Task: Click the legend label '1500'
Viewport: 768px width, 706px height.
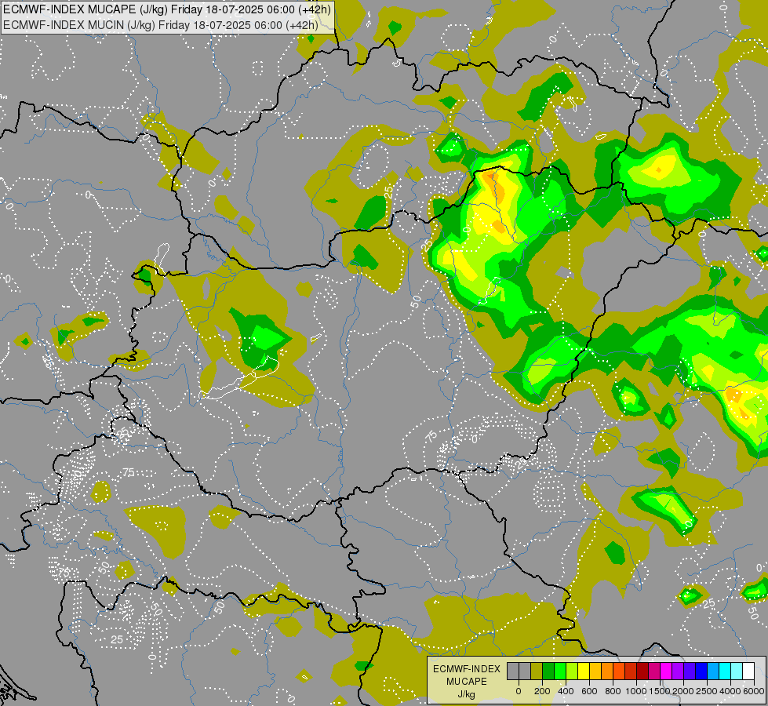Action: tap(660, 691)
